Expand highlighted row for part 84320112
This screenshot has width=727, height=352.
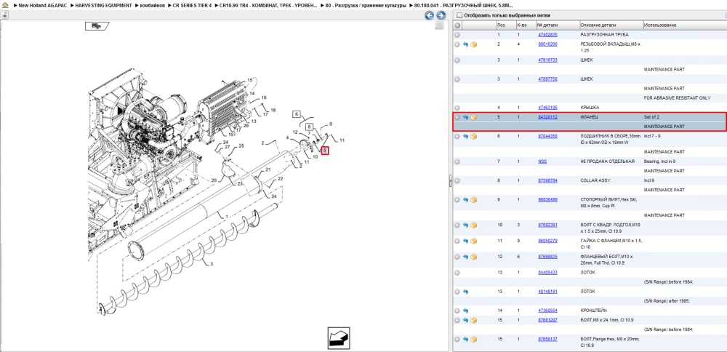[457, 117]
